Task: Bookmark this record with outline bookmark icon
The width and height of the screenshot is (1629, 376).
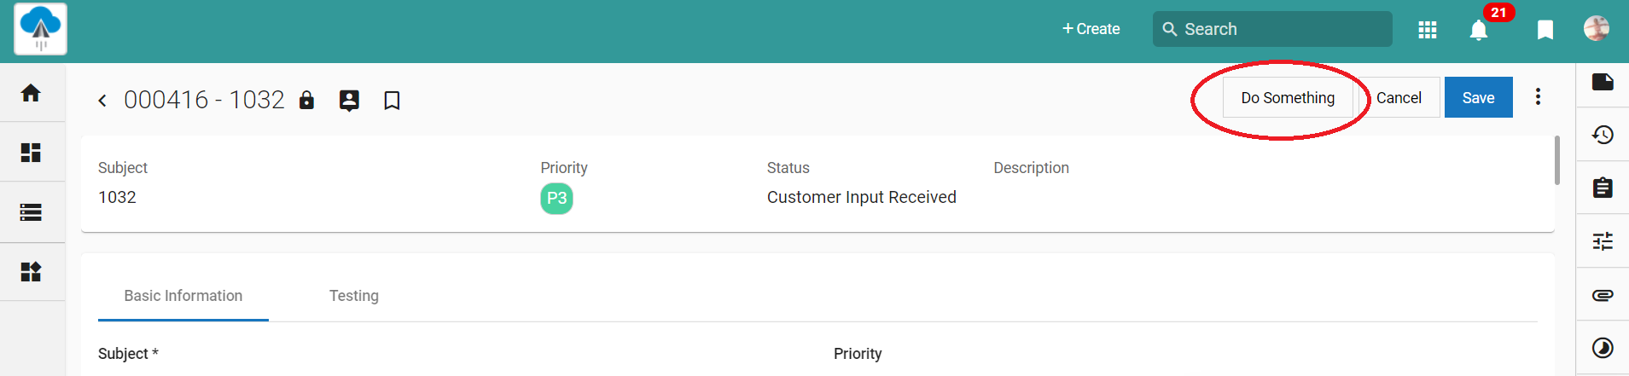Action: pos(392,101)
